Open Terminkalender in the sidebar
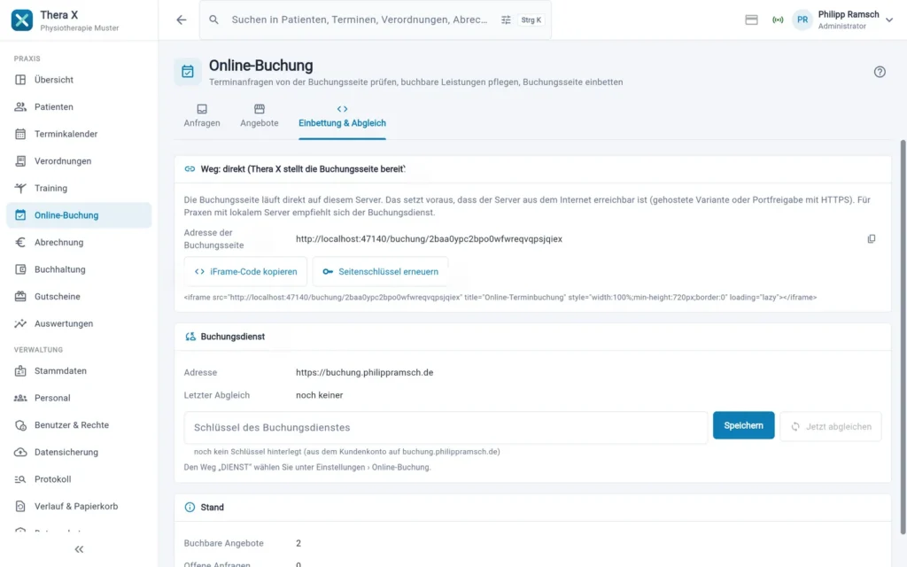Viewport: 907px width, 567px height. [79, 135]
